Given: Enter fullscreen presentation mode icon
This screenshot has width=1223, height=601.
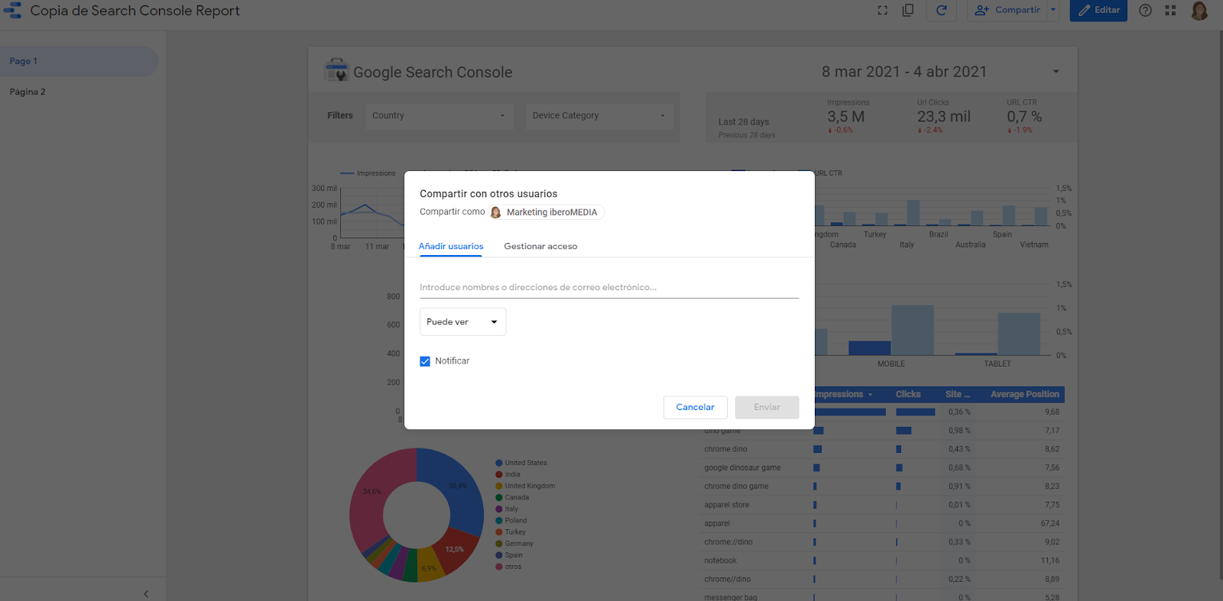Looking at the screenshot, I should 883,11.
